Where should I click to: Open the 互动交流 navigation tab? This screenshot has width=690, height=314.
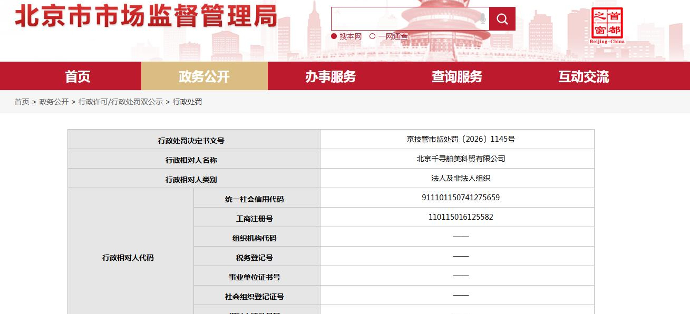[x=584, y=76]
